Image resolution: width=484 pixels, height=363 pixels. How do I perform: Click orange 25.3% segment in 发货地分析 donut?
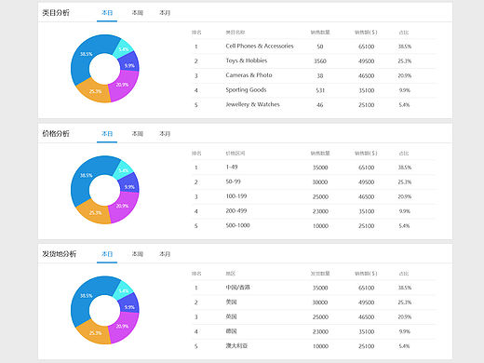(95, 333)
